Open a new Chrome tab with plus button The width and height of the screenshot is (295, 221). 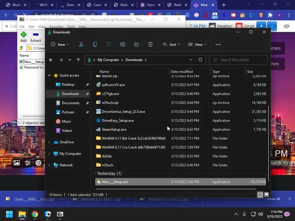tap(224, 5)
